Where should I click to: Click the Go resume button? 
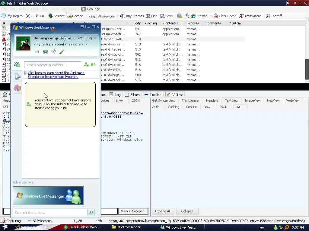[40, 16]
